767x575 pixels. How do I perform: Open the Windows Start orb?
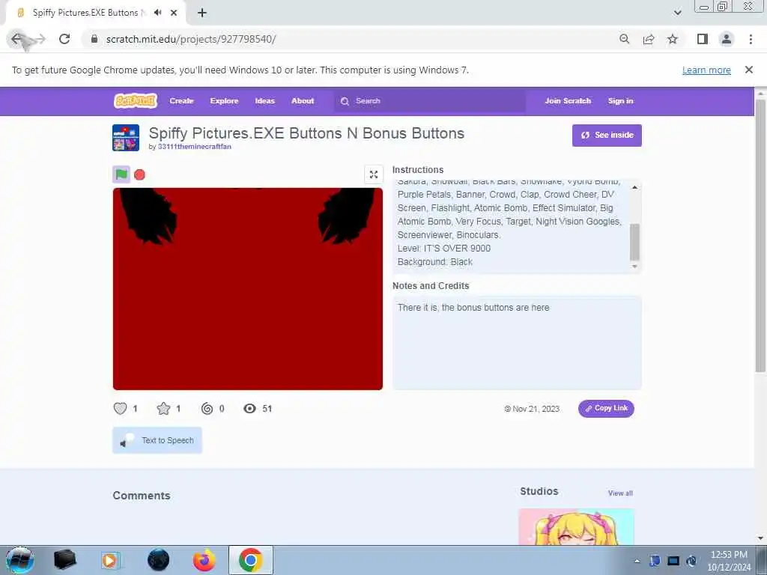[20, 560]
